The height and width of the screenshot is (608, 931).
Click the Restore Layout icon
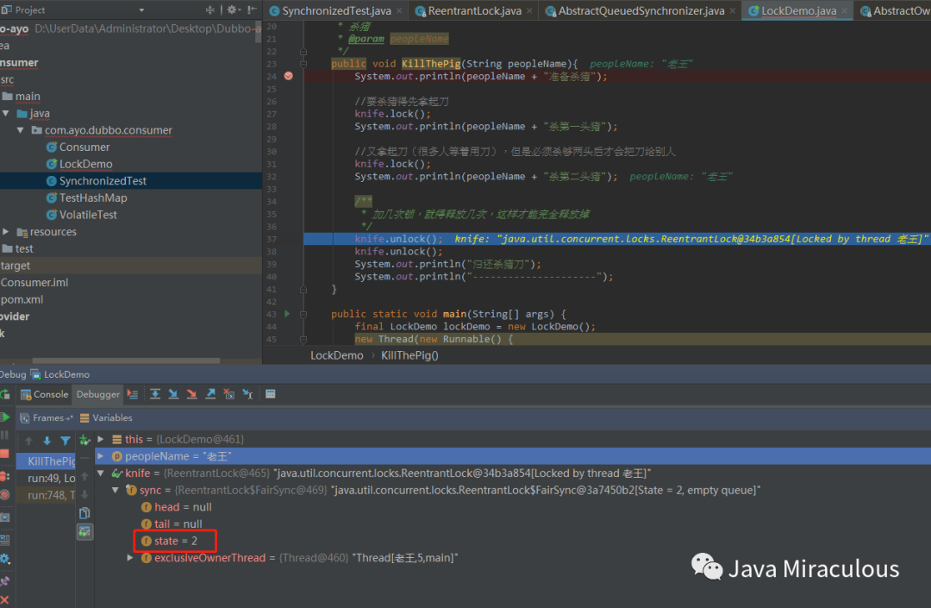[5, 540]
